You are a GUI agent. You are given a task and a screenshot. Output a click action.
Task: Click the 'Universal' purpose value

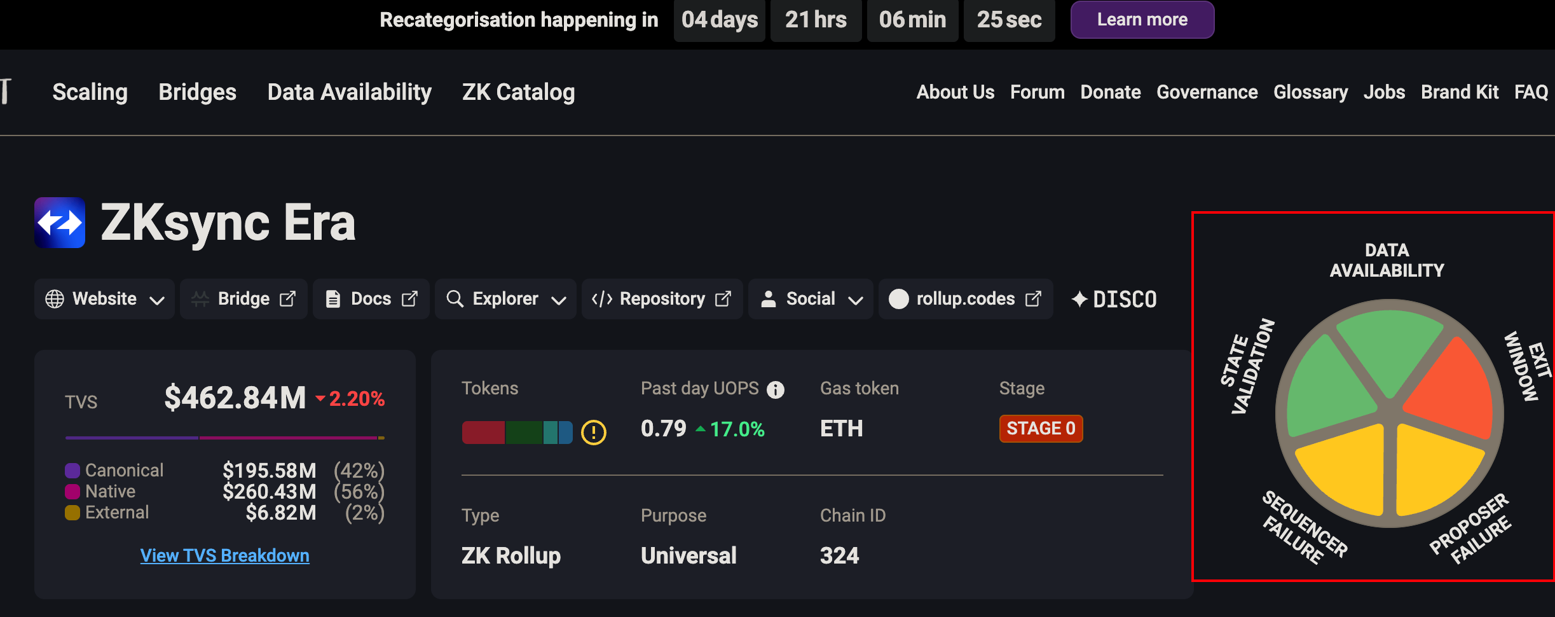[688, 556]
